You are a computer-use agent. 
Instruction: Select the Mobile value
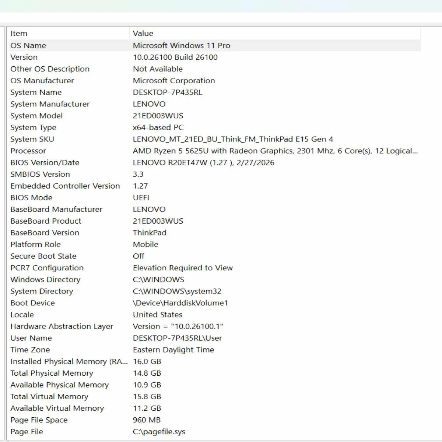tap(145, 245)
